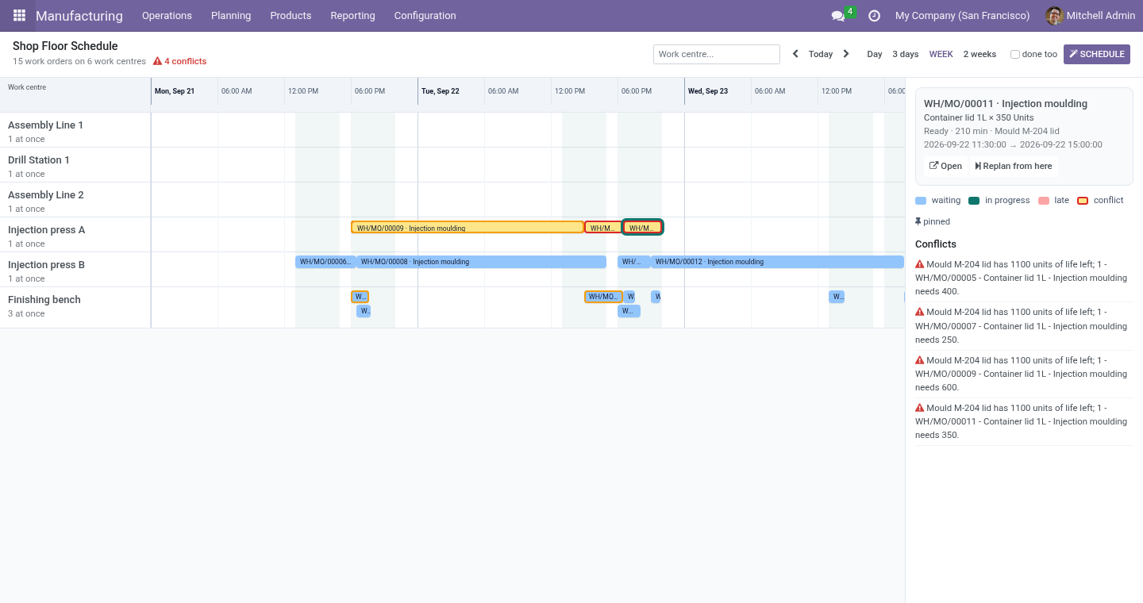The image size is (1143, 603).
Task: Click the pinned pin icon in legend
Action: point(918,221)
